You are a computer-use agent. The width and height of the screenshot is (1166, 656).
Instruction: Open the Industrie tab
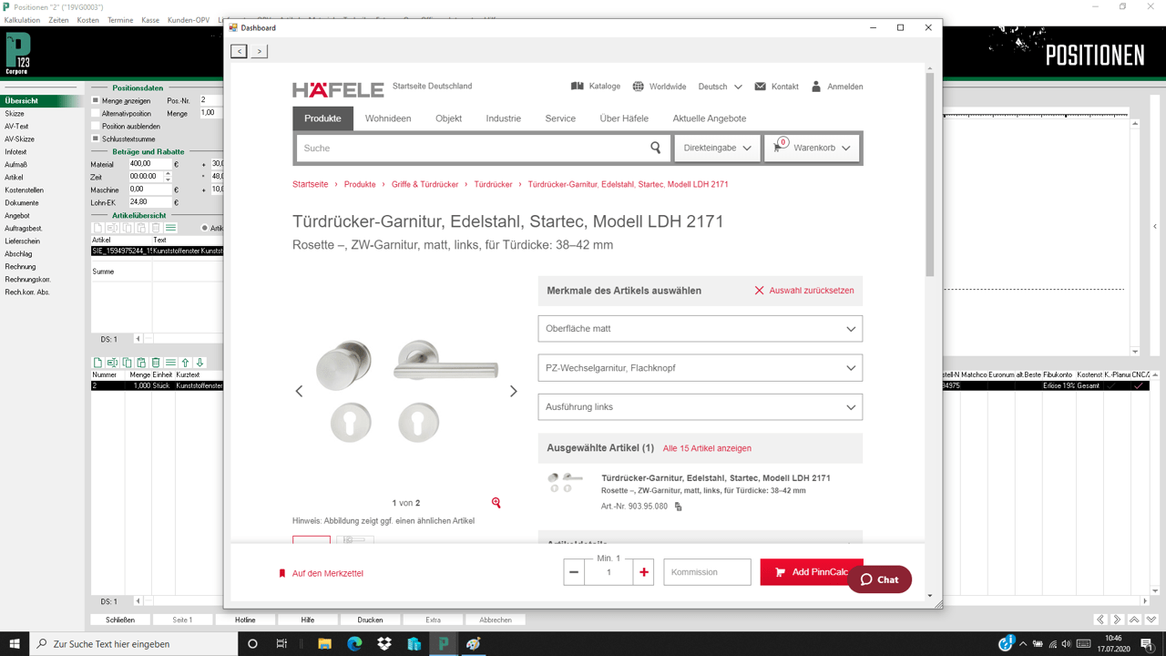504,118
